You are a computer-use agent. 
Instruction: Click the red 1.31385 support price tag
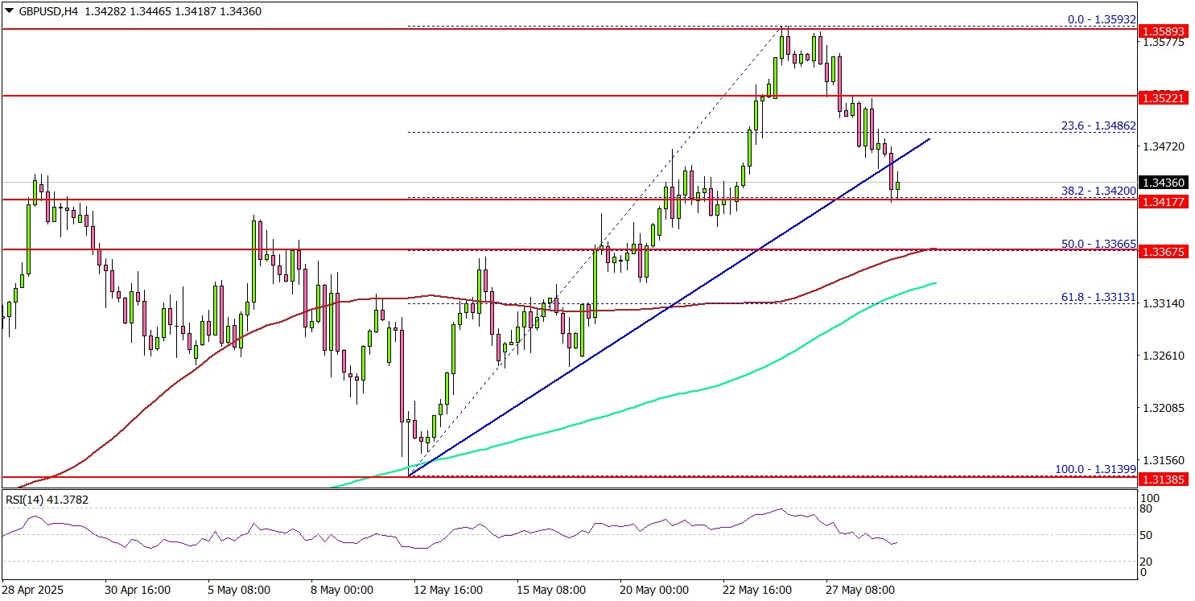[1162, 480]
